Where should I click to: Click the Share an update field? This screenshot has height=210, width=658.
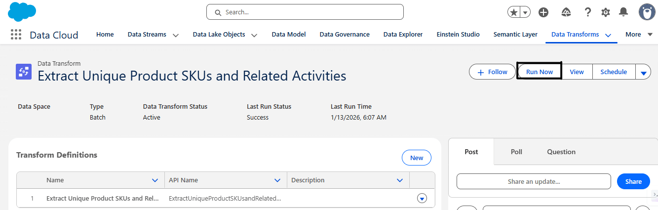pos(534,181)
